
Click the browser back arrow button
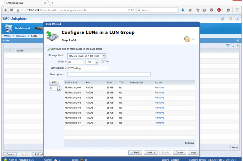click(6, 10)
